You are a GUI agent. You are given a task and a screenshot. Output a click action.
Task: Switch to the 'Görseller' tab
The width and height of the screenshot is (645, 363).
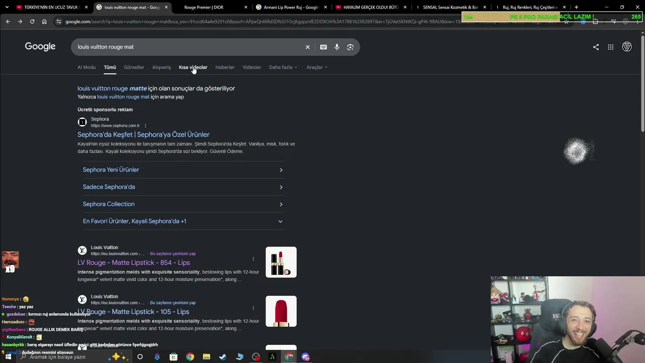pos(134,67)
